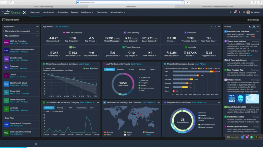Expand Marketplace Recommended section
The image size is (263, 148).
click(x=4, y=31)
